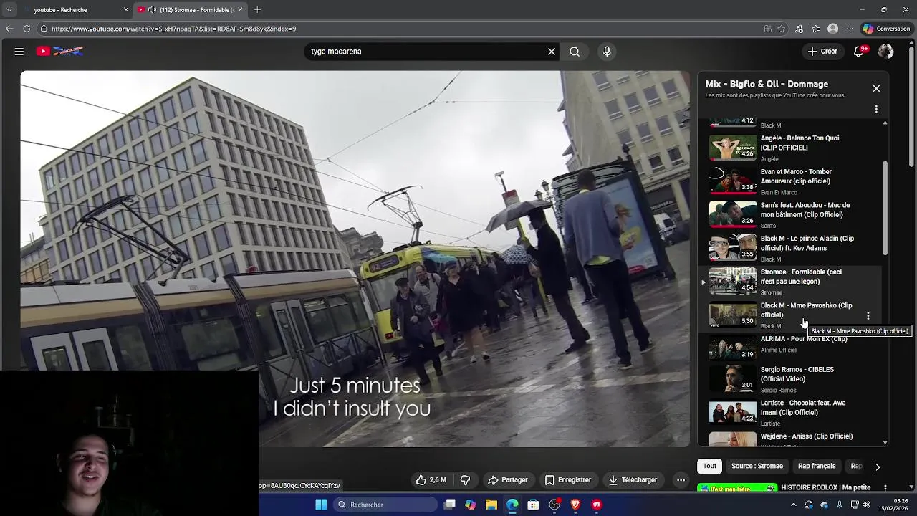Viewport: 917px width, 516px height.
Task: Click the video player to pause
Action: click(x=355, y=258)
